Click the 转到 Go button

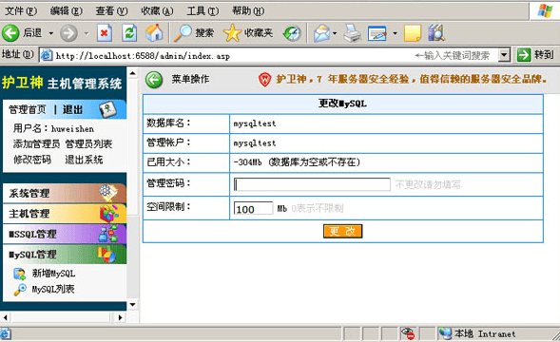click(535, 55)
